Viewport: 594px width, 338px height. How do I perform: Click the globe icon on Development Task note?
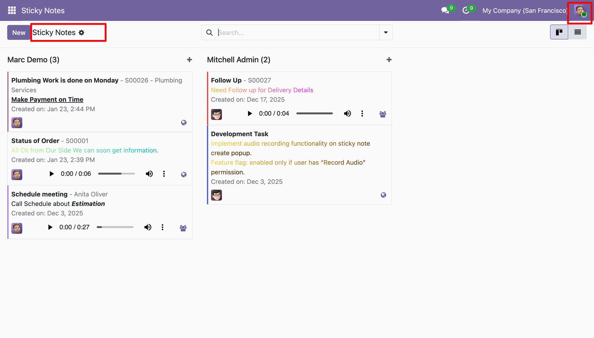coord(383,195)
